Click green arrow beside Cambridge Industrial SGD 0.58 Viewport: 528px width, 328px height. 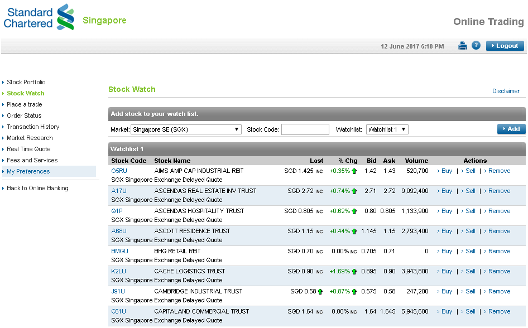pyautogui.click(x=320, y=292)
